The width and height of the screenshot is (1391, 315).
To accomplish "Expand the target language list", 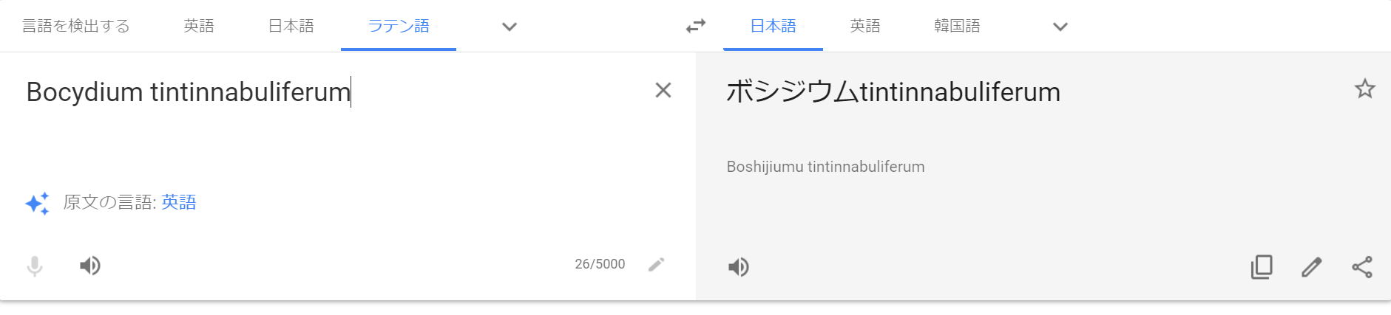I will [x=1060, y=27].
